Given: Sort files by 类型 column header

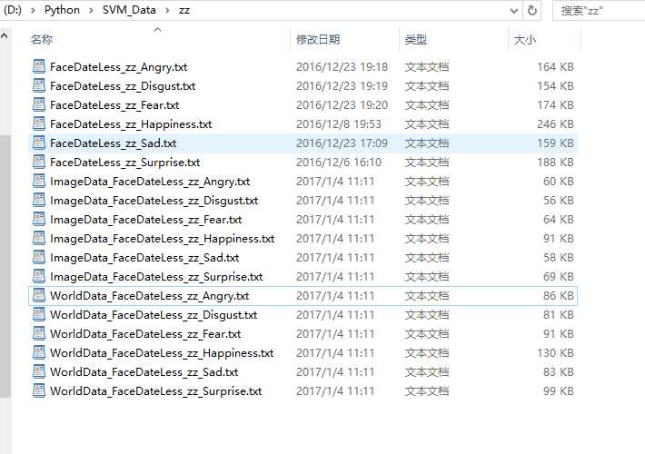Looking at the screenshot, I should pyautogui.click(x=416, y=39).
